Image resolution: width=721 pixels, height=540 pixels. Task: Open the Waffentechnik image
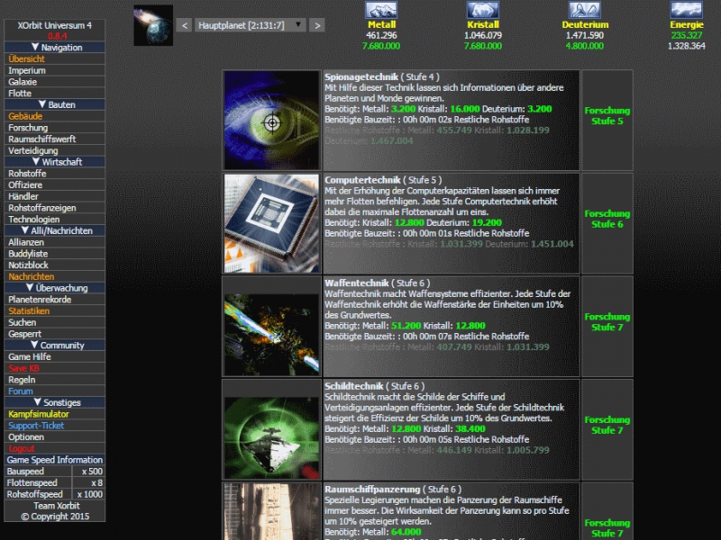[272, 335]
